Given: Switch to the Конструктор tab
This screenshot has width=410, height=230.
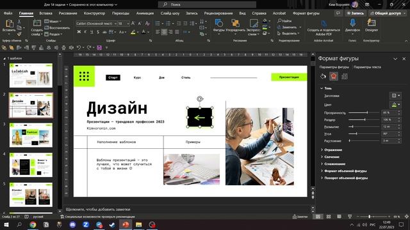Looking at the screenshot, I should coord(94,13).
